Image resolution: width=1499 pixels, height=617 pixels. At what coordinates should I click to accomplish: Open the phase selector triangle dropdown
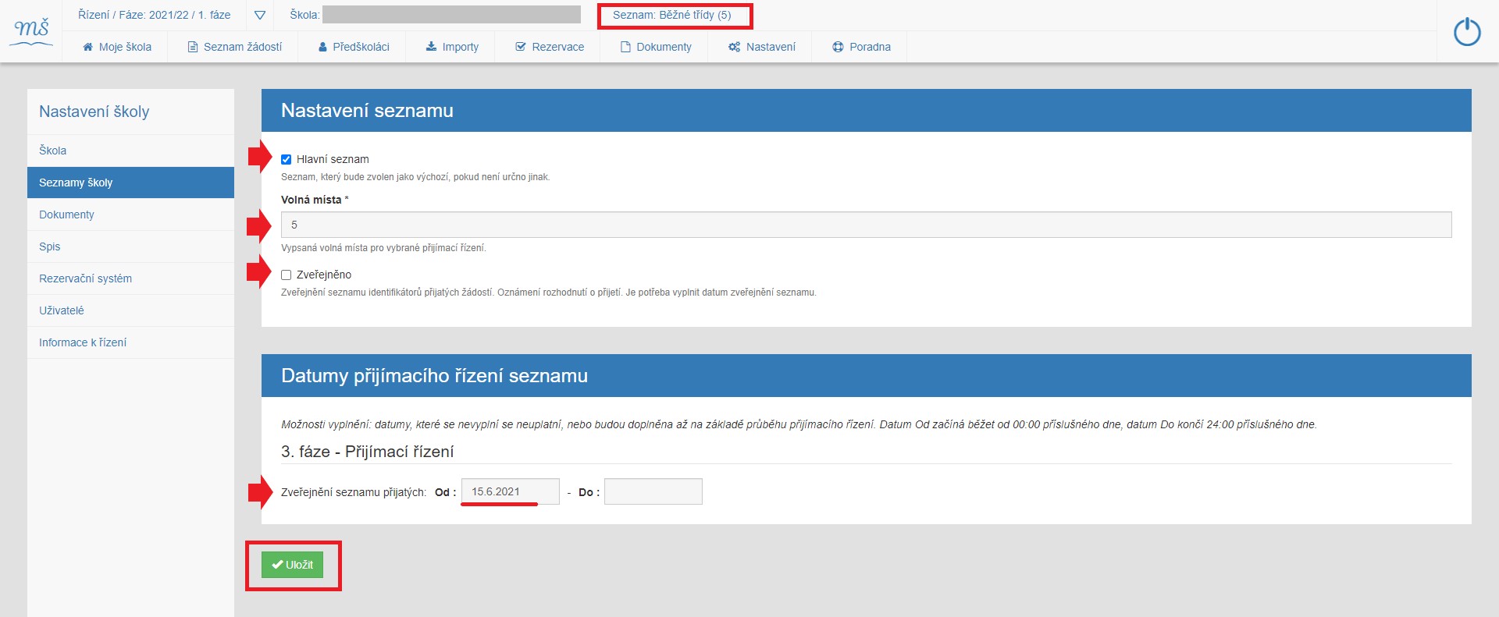tap(260, 16)
